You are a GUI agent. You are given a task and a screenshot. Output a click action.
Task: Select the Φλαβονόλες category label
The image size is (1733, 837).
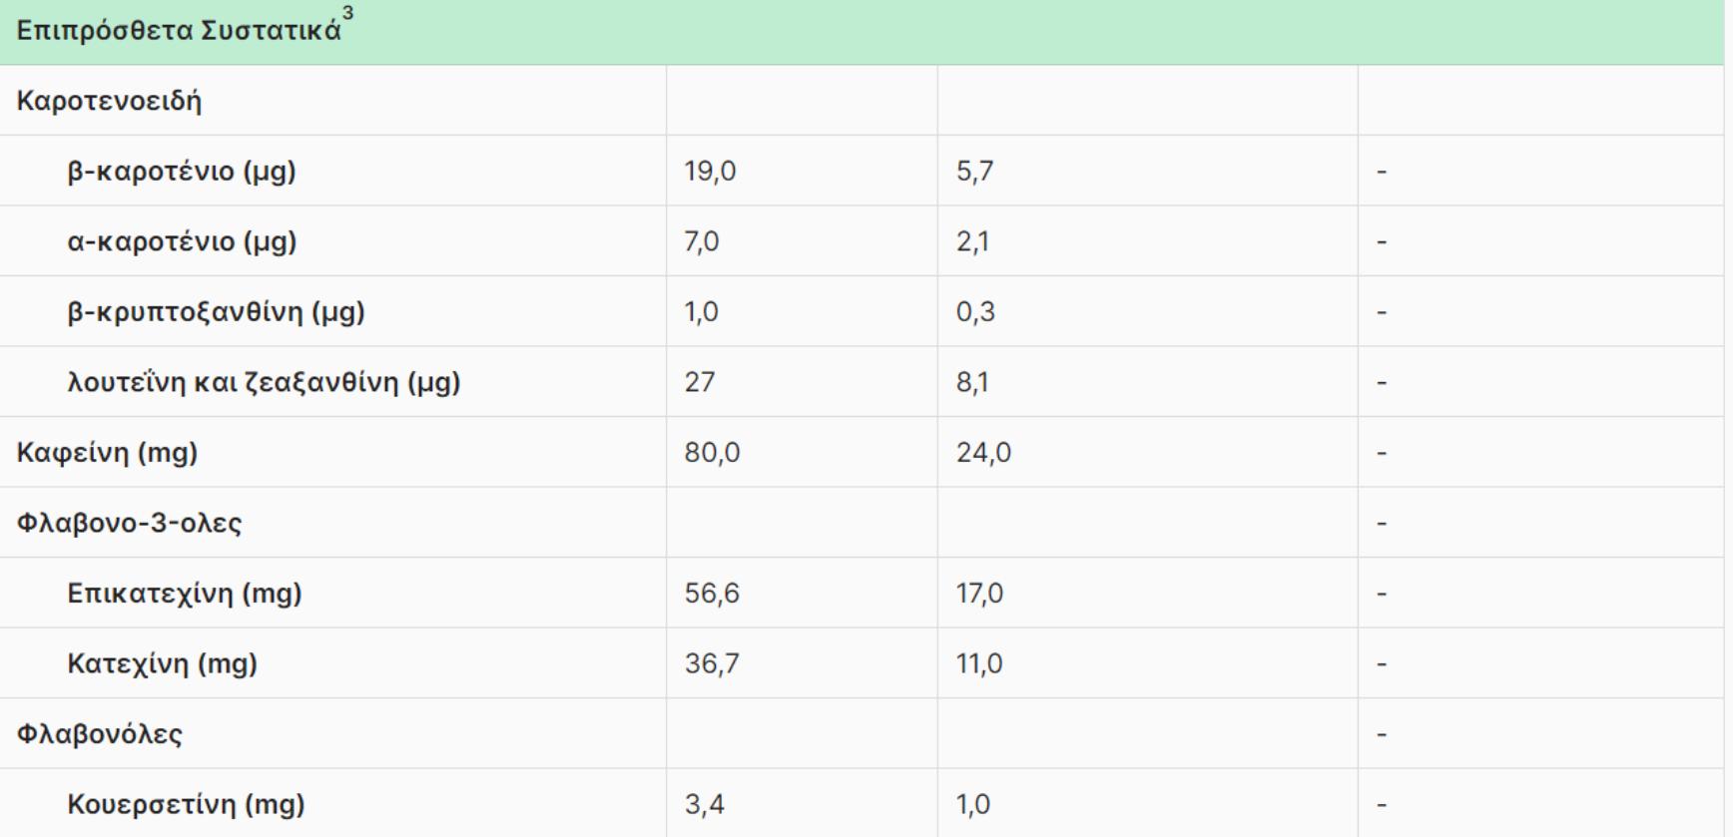coord(100,734)
